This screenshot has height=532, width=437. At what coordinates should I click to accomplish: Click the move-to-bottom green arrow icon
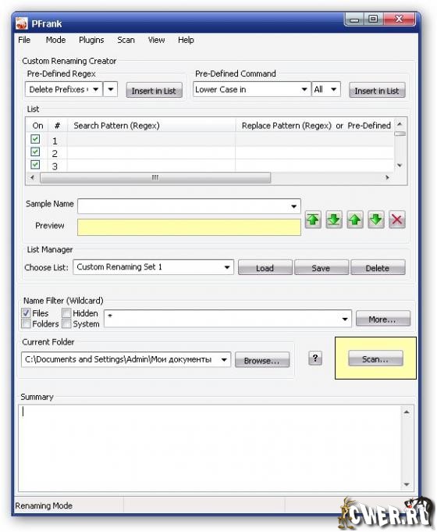[x=333, y=220]
